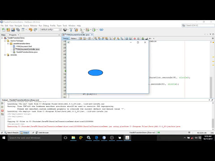Switch editor to History view
Viewport: 215px width, 161px height.
point(73,38)
